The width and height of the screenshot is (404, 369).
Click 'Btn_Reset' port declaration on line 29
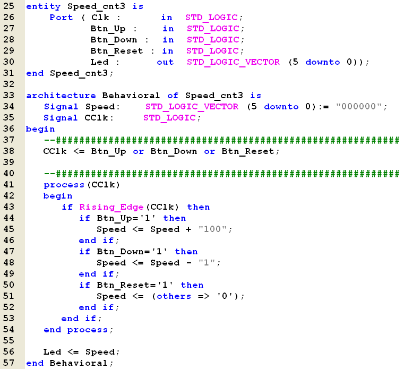pos(116,51)
